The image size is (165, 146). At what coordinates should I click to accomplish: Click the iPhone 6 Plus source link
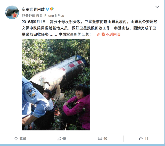54,16
